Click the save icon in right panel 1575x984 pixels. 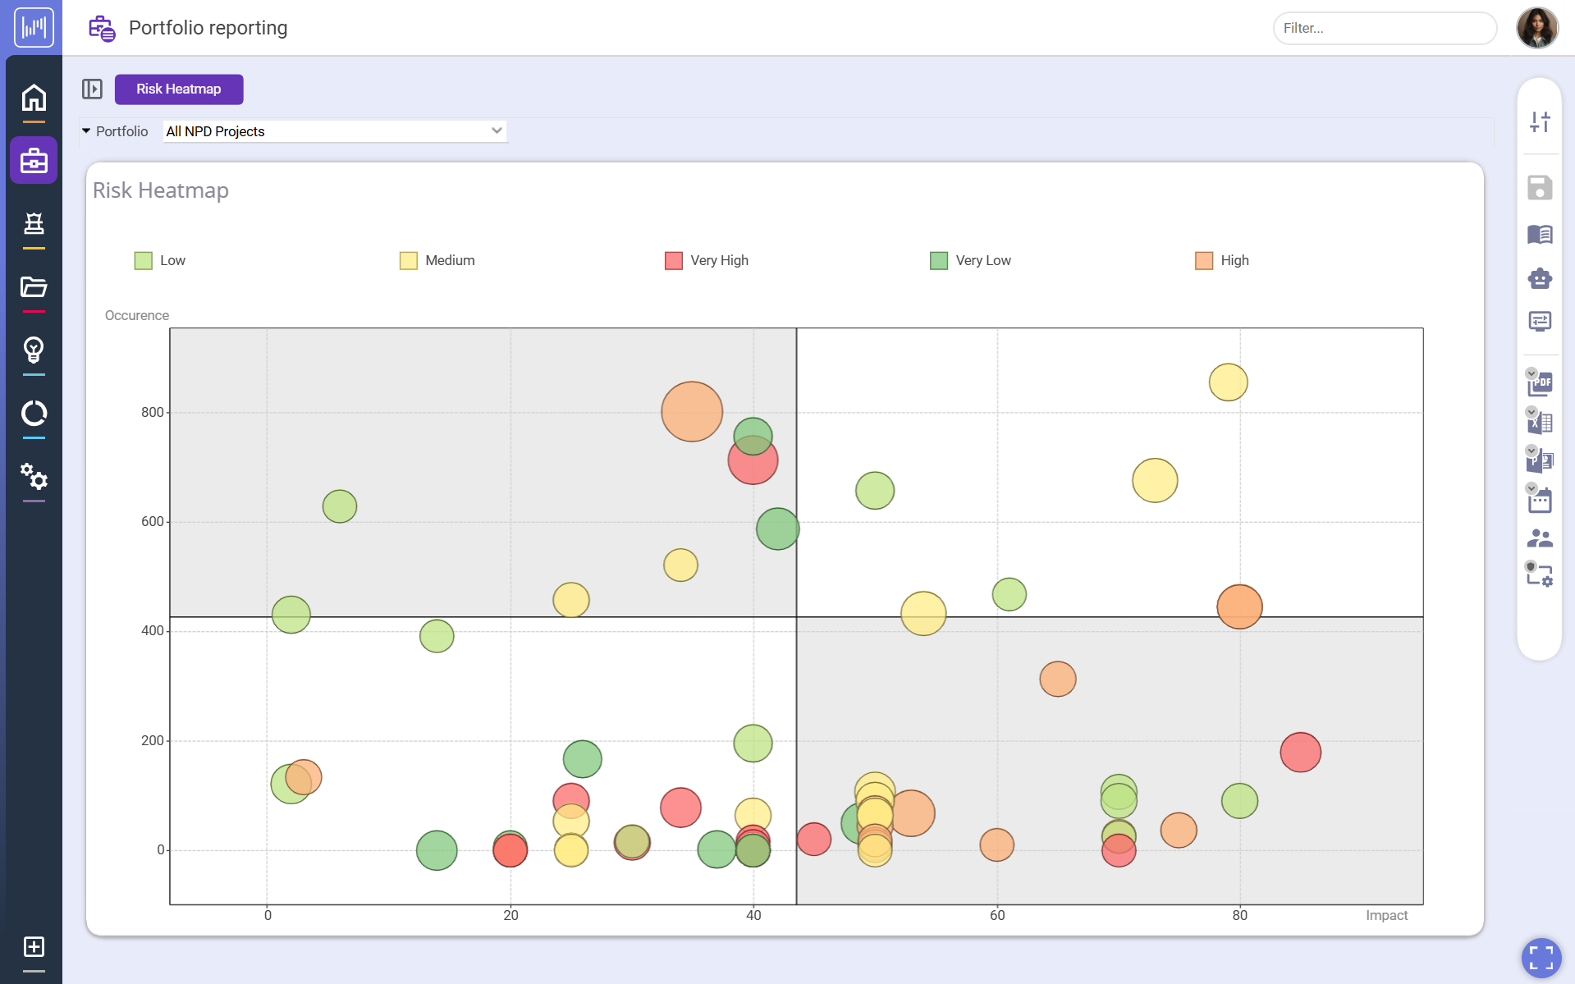(x=1541, y=187)
